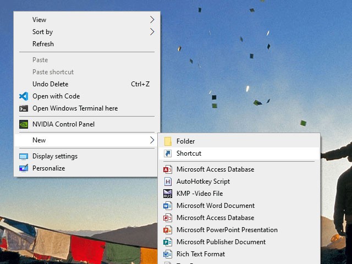Click the PowerPoint Presentation icon
This screenshot has width=352, height=264.
(x=168, y=230)
